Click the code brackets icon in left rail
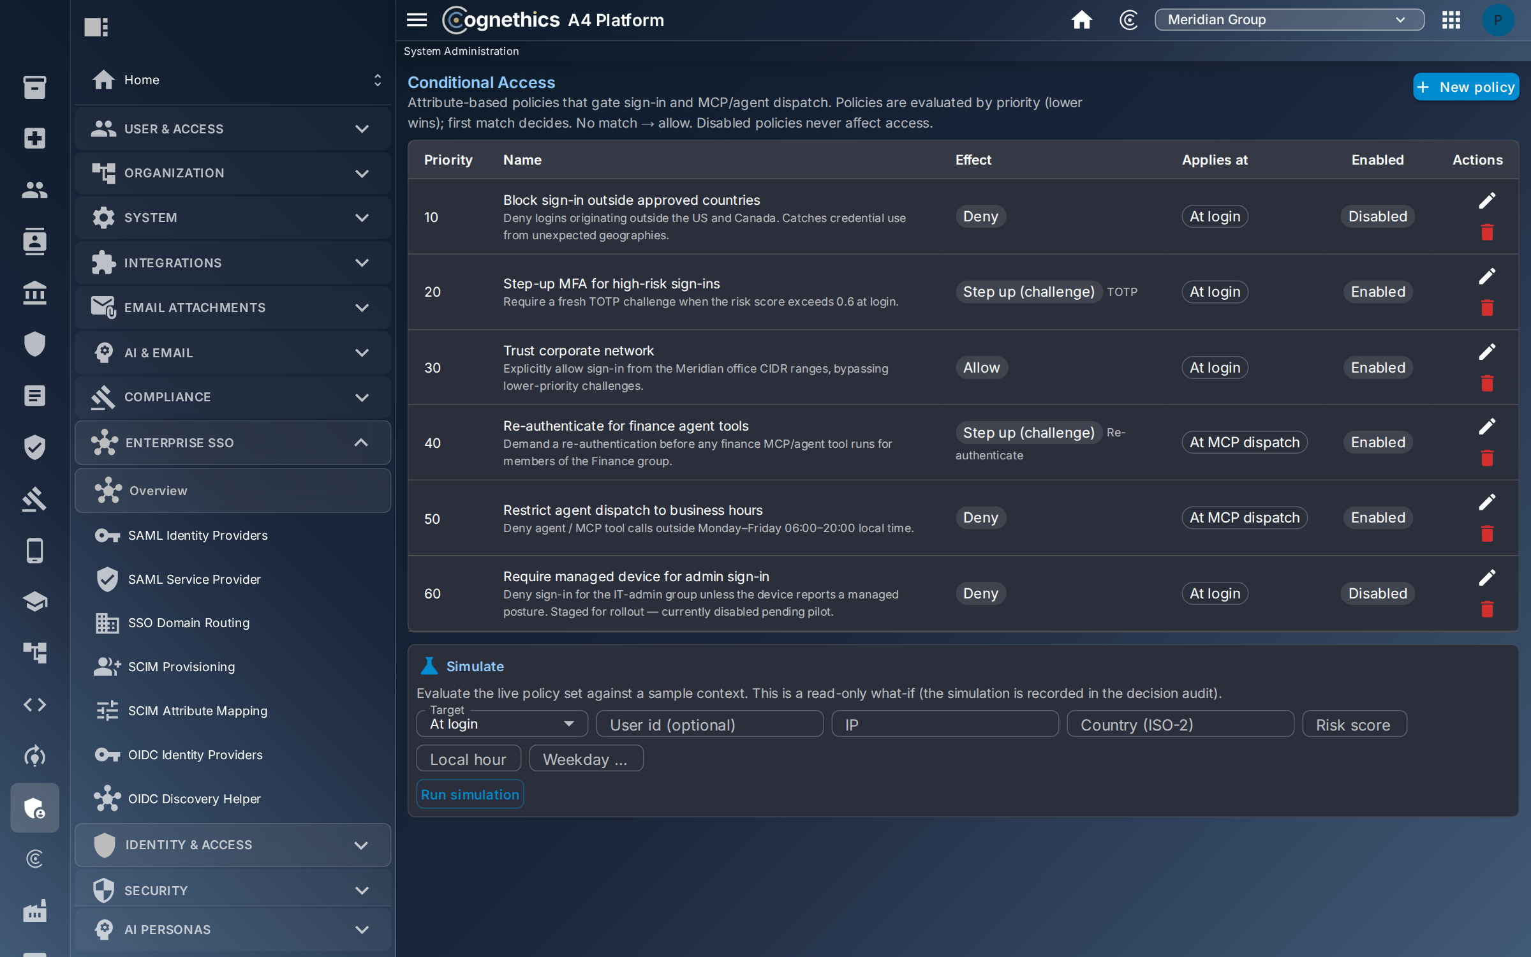The width and height of the screenshot is (1531, 957). click(x=34, y=704)
